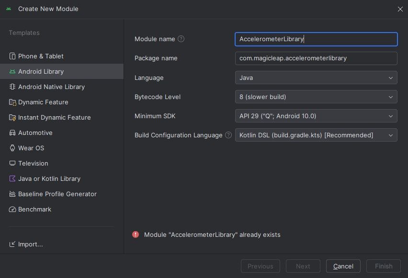Close the Create New Module dialog
The image size is (408, 278).
click(x=400, y=9)
